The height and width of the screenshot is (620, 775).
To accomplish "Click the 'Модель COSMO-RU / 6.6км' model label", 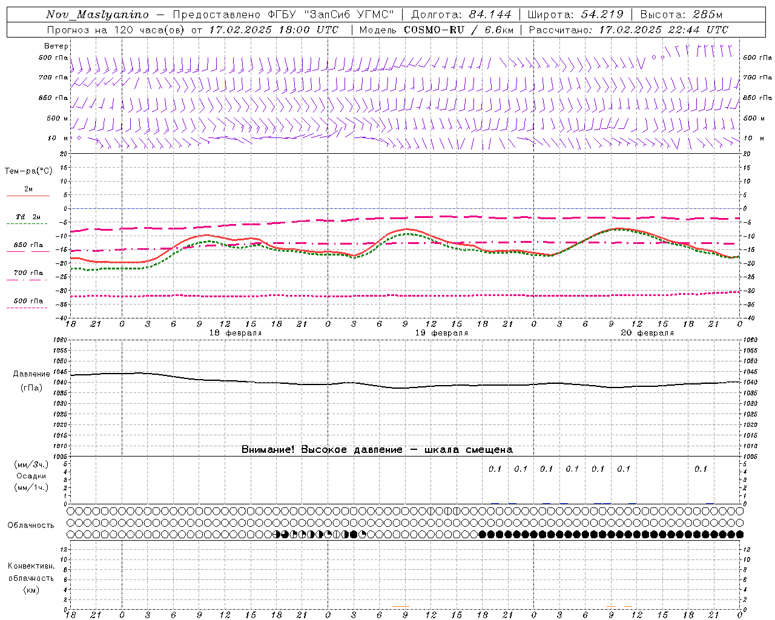I will tap(437, 30).
